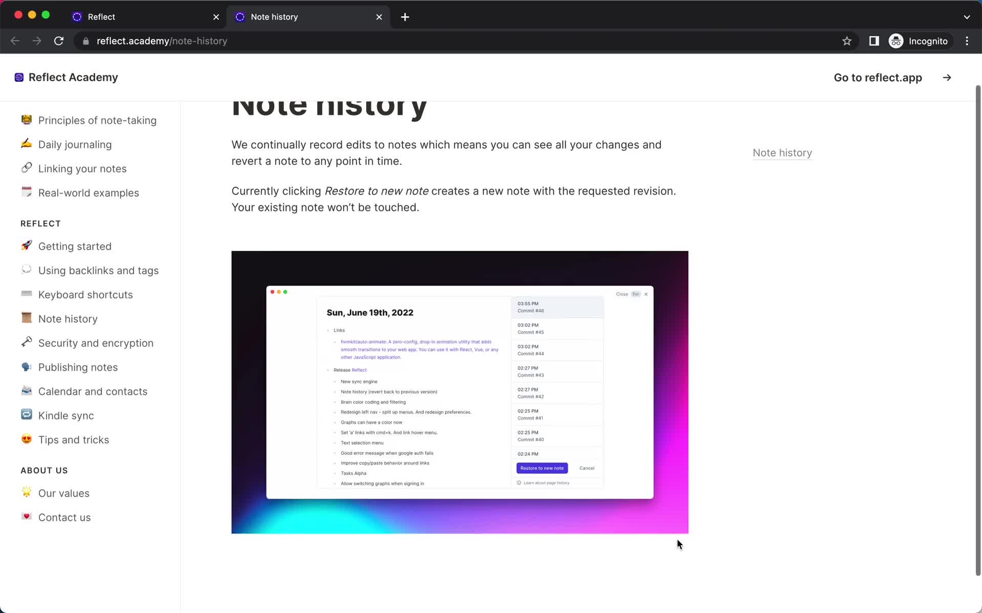Click the Restore to new note button
This screenshot has height=613, width=982.
tap(542, 467)
